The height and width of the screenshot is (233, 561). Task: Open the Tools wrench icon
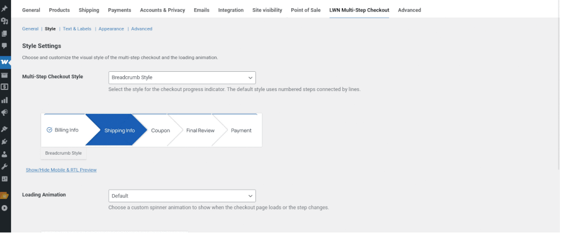tap(4, 166)
